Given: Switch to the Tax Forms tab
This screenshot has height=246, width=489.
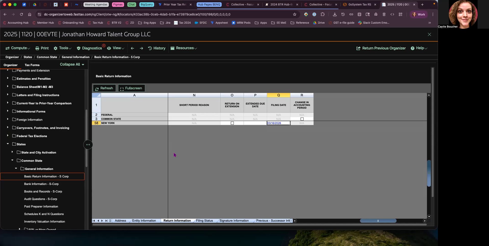Looking at the screenshot, I should click(x=32, y=65).
